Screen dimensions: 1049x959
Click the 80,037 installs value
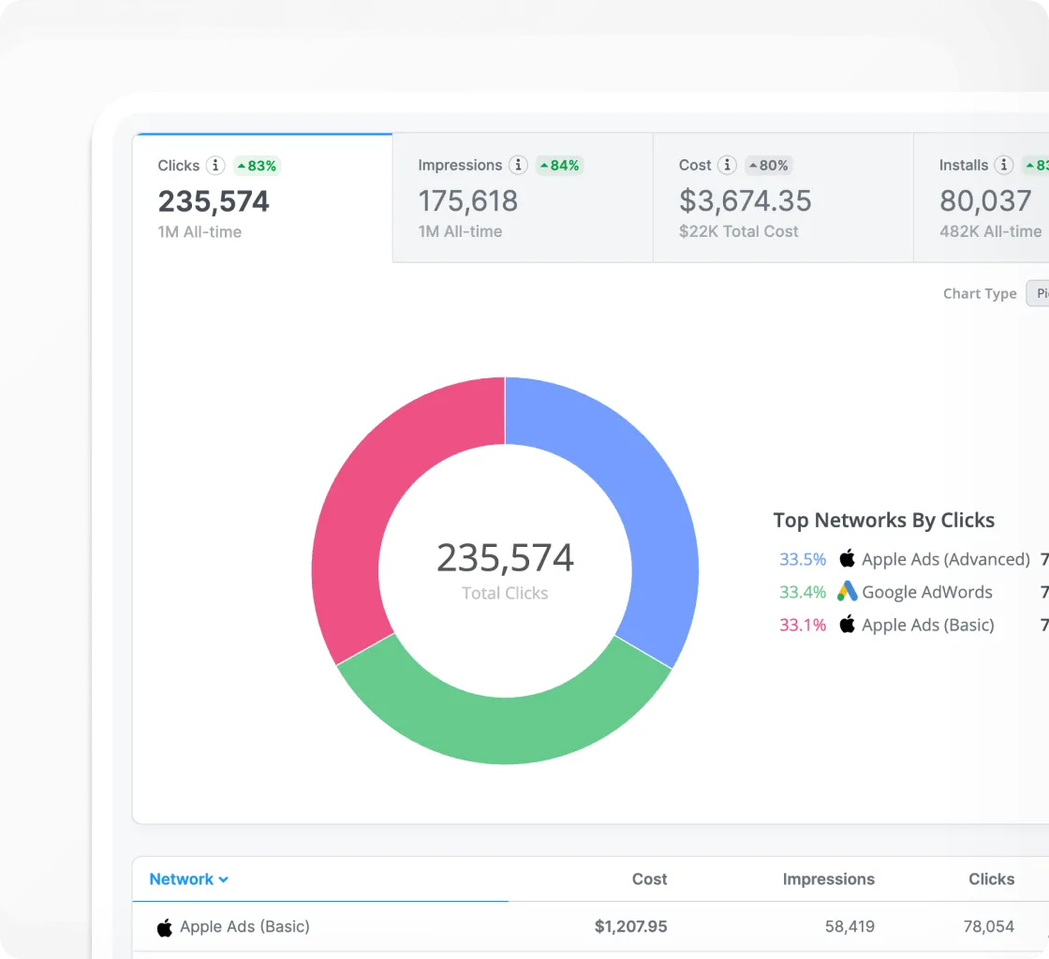click(985, 200)
